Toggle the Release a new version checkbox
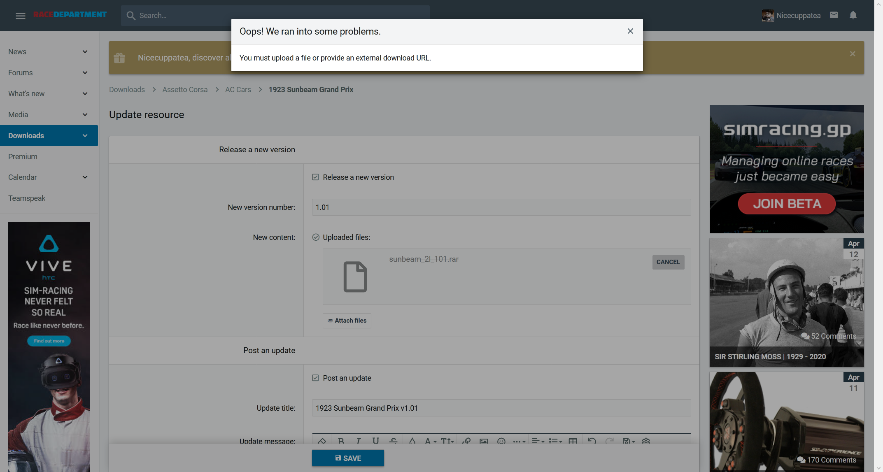 tap(315, 177)
